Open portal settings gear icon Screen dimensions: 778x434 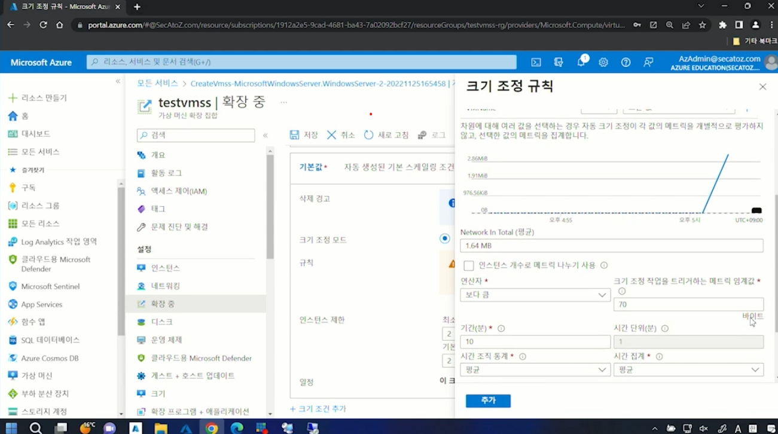click(603, 62)
